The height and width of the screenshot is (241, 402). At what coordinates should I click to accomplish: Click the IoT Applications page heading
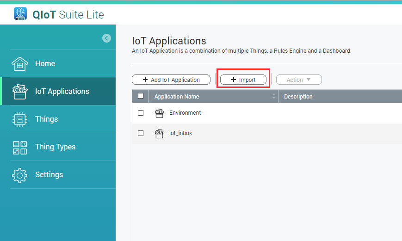coord(169,41)
